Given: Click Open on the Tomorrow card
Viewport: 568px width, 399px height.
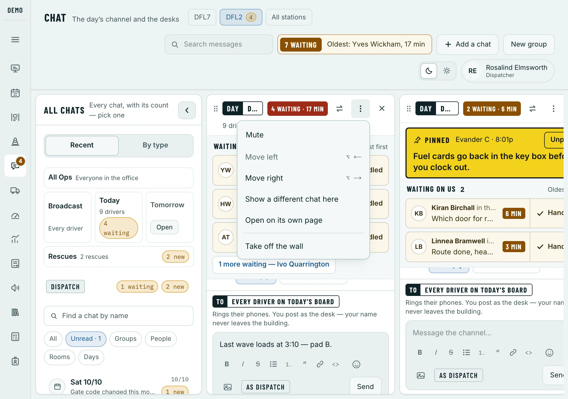Looking at the screenshot, I should (164, 227).
